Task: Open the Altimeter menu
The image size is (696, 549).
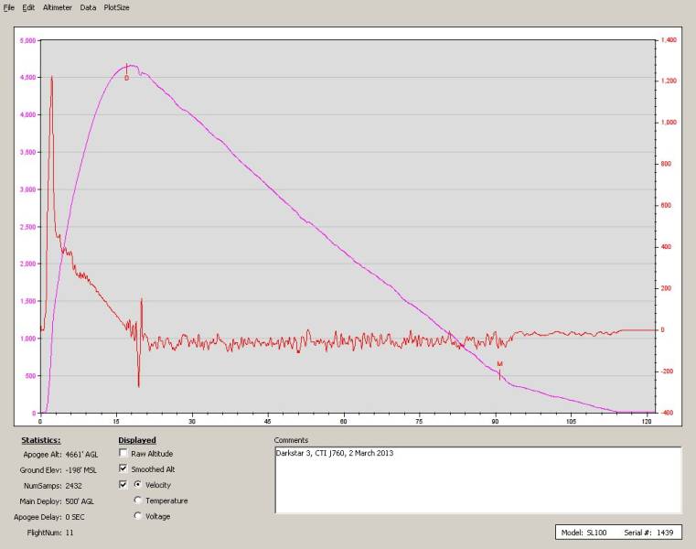Action: [58, 6]
